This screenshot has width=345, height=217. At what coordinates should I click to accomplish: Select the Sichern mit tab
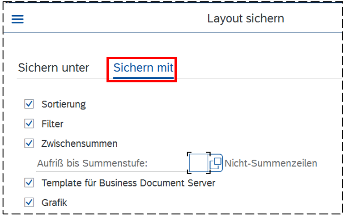143,68
